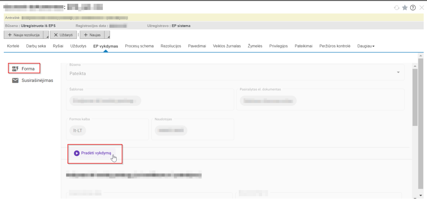Select the Veiklos žurnalas tab

click(x=227, y=46)
